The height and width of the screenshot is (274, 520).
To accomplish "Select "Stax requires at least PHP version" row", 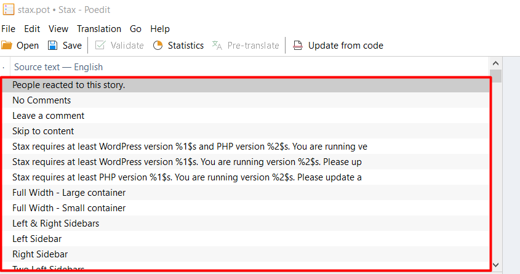I will pyautogui.click(x=246, y=177).
